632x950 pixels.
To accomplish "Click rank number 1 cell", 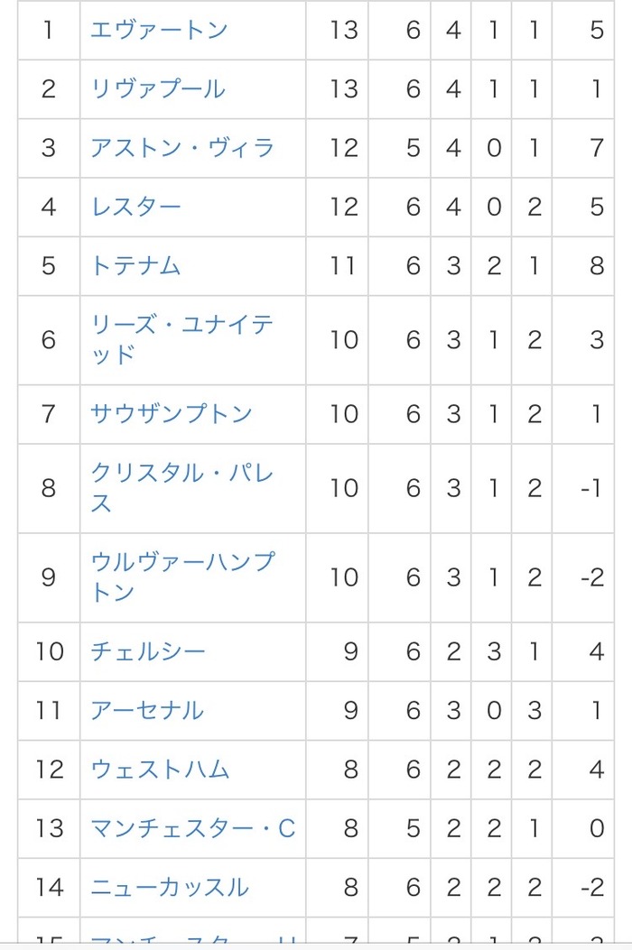I will pyautogui.click(x=49, y=30).
